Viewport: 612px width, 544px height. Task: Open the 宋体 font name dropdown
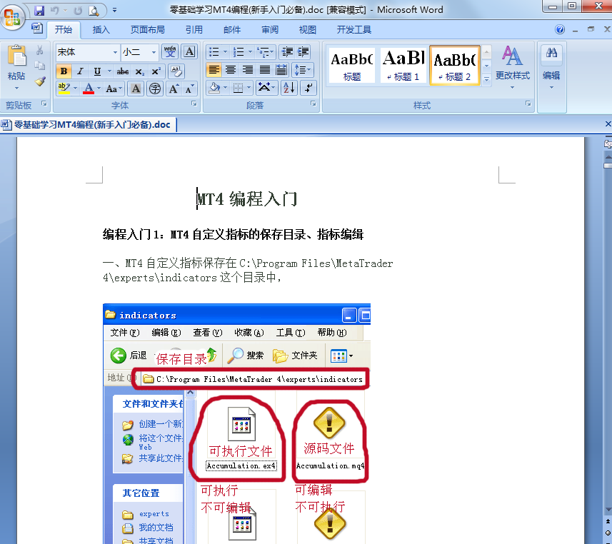click(x=115, y=52)
